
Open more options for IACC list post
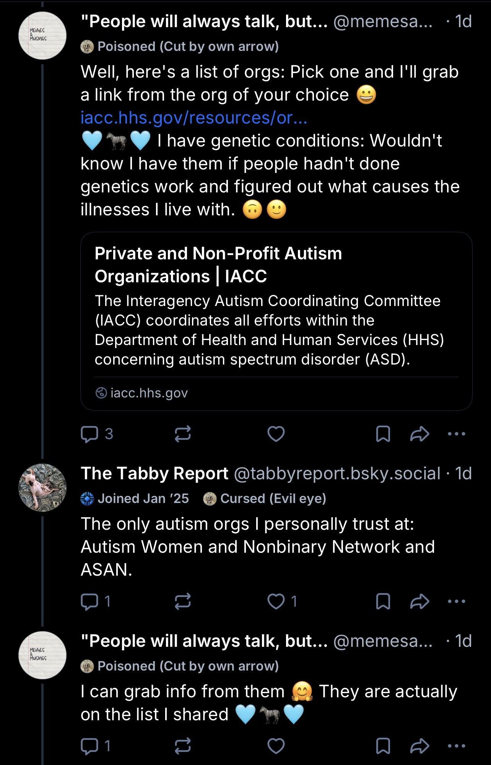pos(457,434)
